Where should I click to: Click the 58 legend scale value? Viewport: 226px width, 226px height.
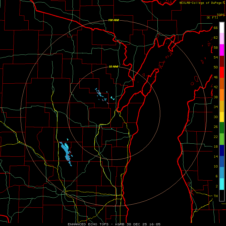[x=216, y=47]
